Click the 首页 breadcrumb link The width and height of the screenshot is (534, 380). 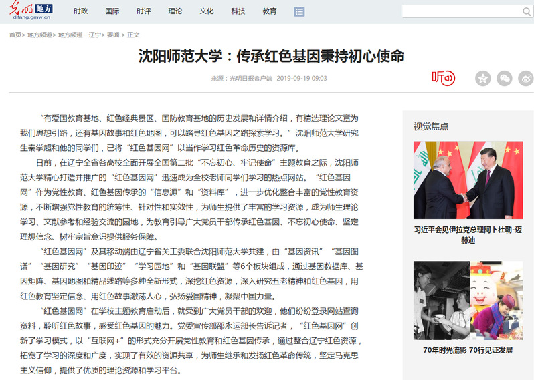click(15, 35)
